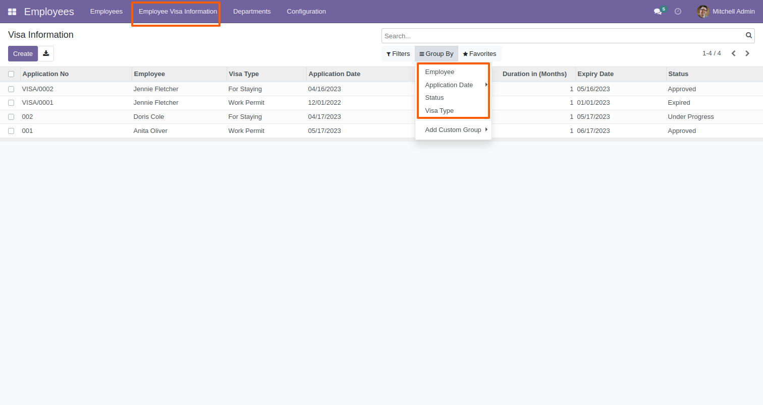This screenshot has height=405, width=763.
Task: Click application number 002 cell
Action: click(x=28, y=117)
